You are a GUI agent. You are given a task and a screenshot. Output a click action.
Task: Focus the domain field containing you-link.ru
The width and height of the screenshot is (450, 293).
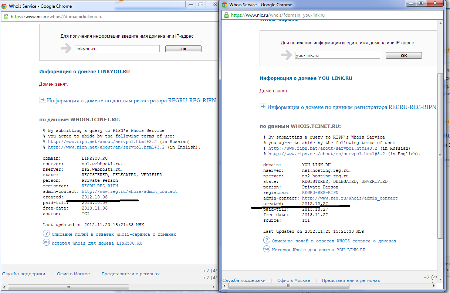pos(337,55)
